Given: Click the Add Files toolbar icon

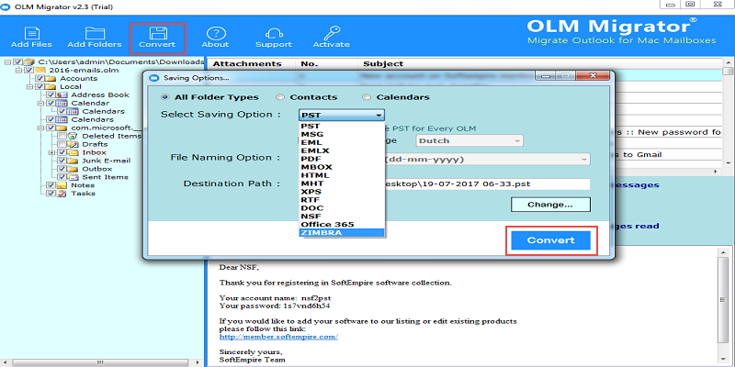Looking at the screenshot, I should click(31, 33).
